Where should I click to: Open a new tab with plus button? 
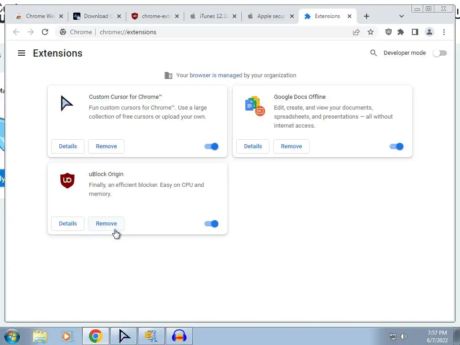pyautogui.click(x=367, y=16)
